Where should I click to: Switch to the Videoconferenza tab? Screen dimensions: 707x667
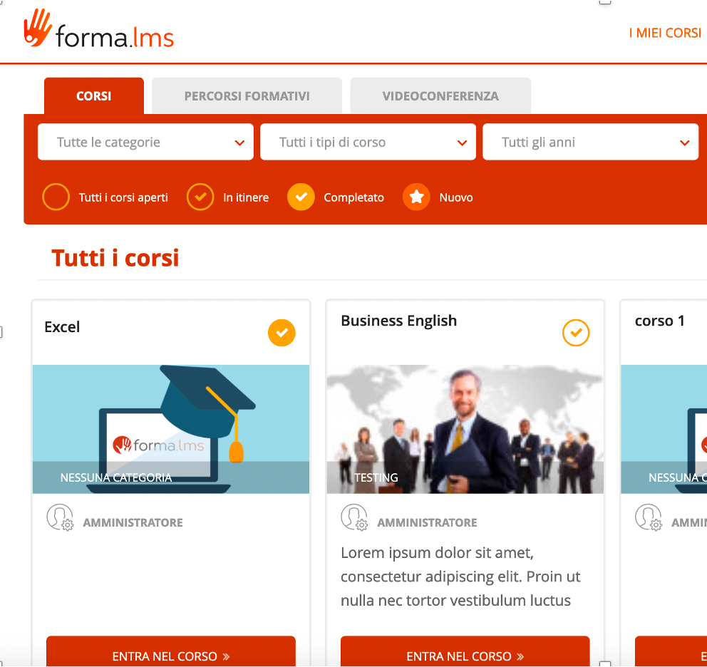point(440,95)
